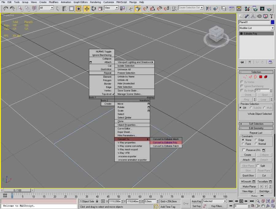This screenshot has height=209, width=276.
Task: Open the View reference coordinate system dropdown
Action: click(x=111, y=8)
